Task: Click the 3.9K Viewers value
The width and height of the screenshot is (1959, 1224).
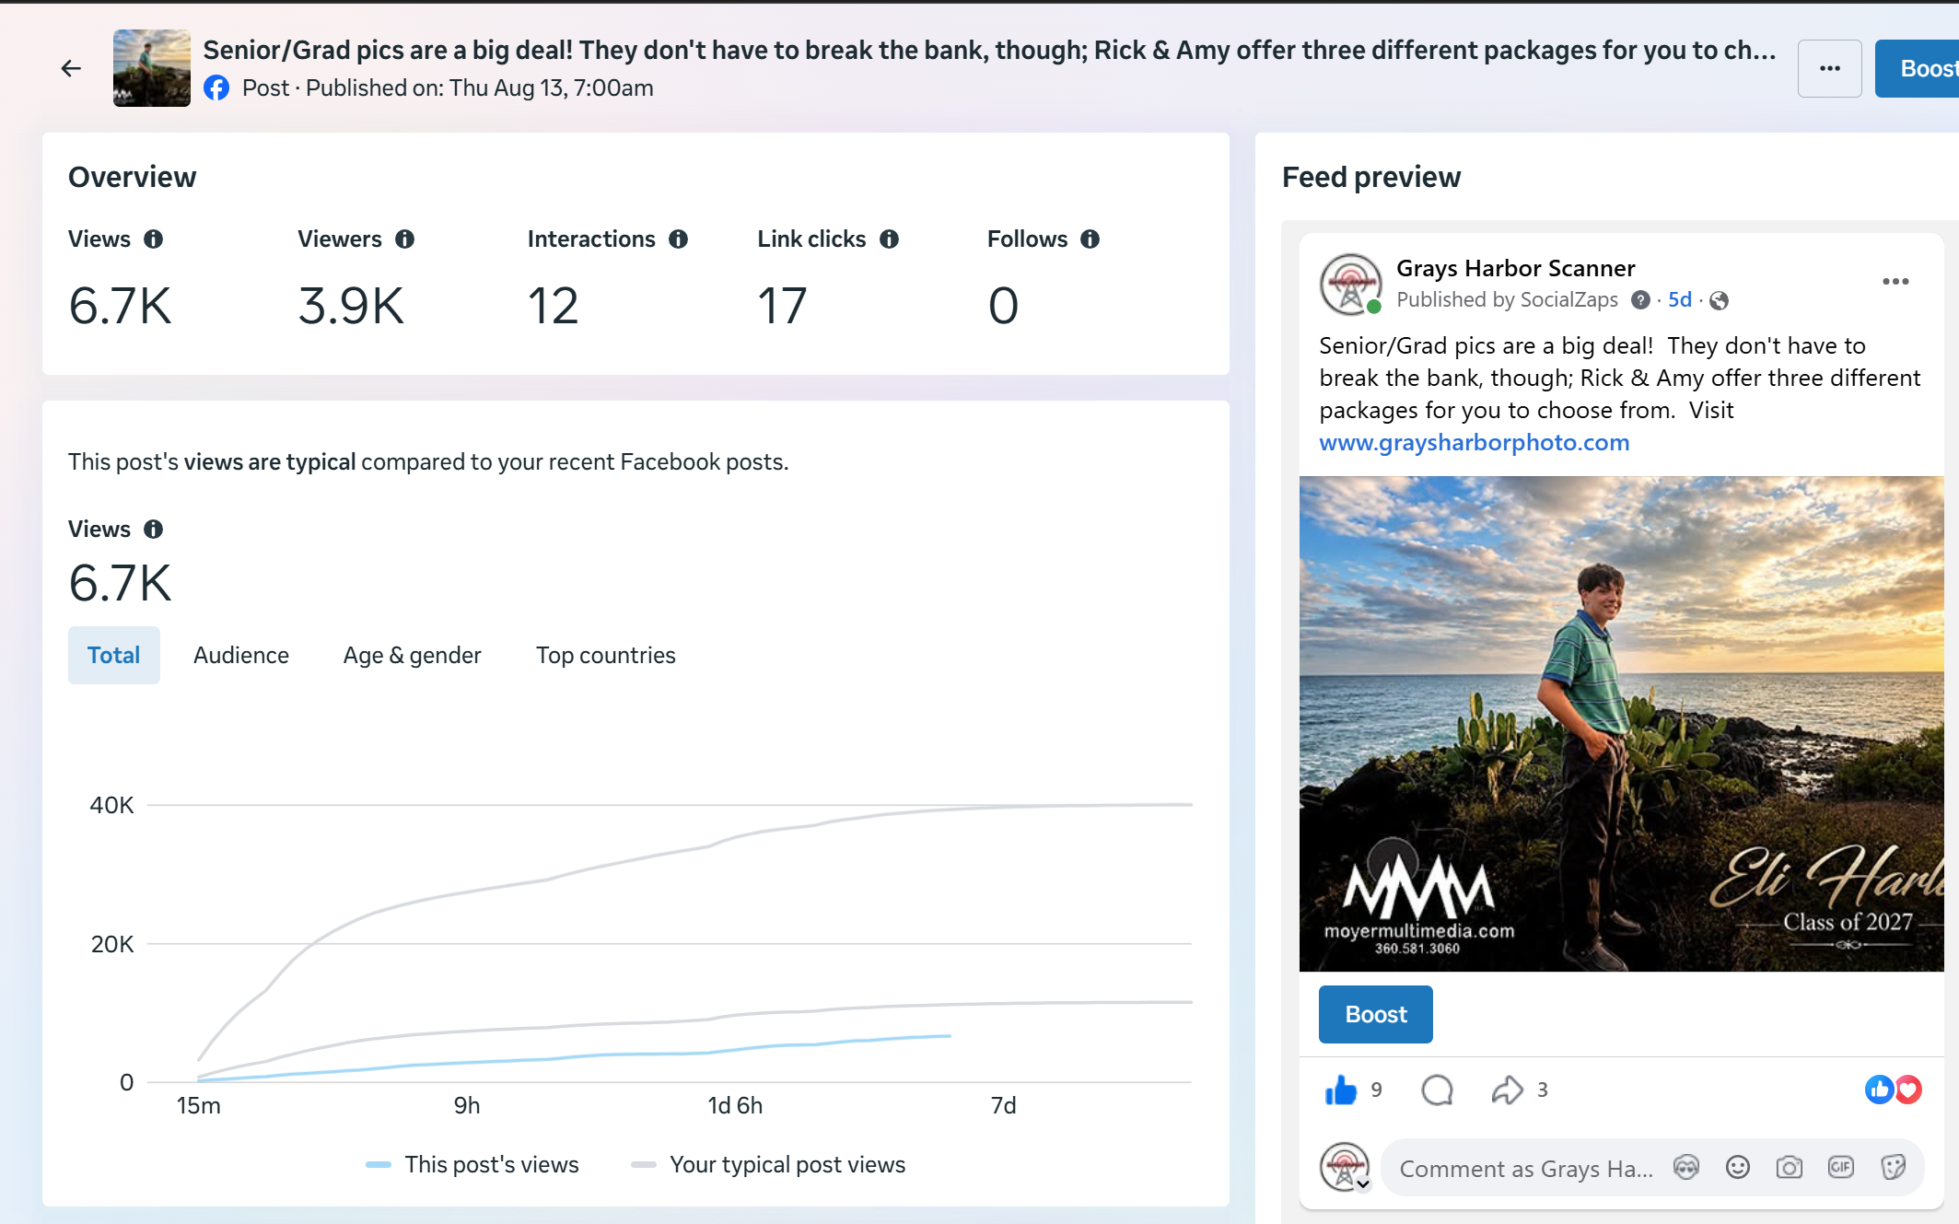Action: 351,306
